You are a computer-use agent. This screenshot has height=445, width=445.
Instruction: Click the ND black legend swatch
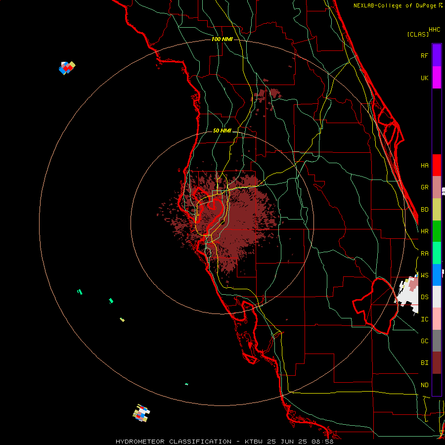(x=437, y=385)
